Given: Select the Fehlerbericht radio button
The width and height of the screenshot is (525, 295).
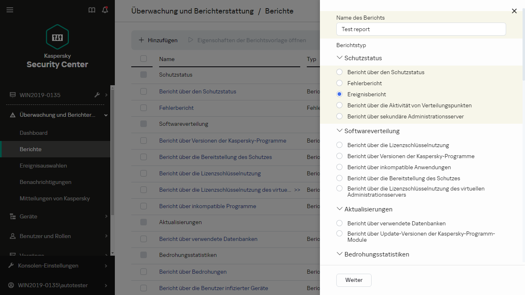Looking at the screenshot, I should [x=339, y=83].
